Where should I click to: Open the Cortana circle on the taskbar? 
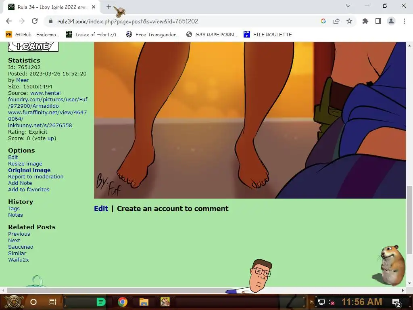[33, 302]
